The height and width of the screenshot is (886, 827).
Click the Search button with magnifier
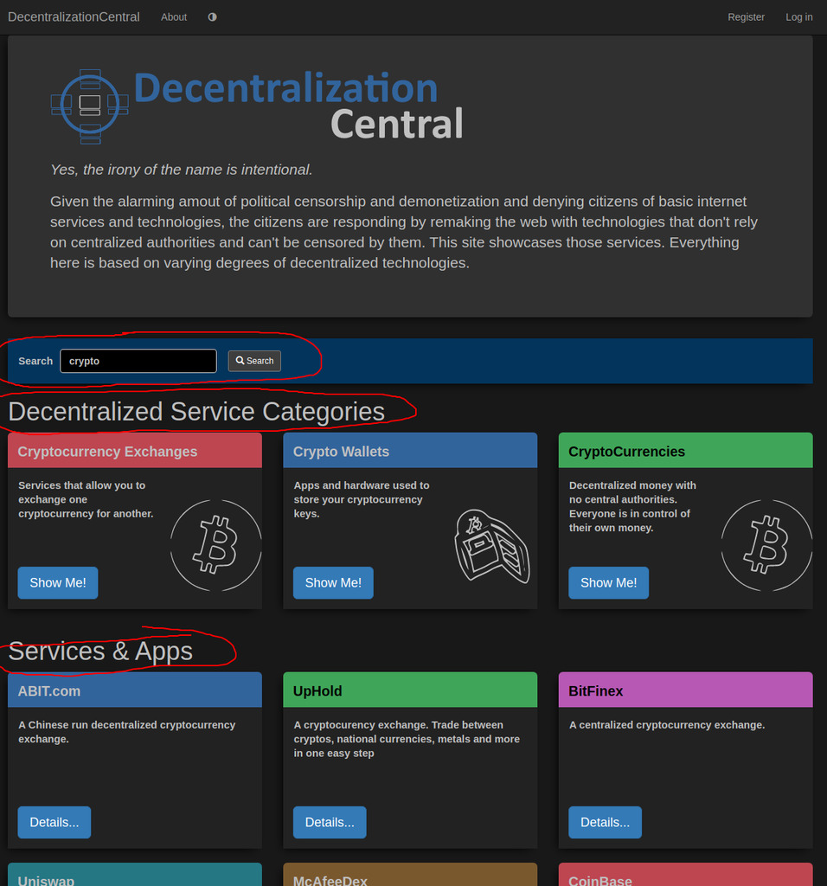pos(254,361)
